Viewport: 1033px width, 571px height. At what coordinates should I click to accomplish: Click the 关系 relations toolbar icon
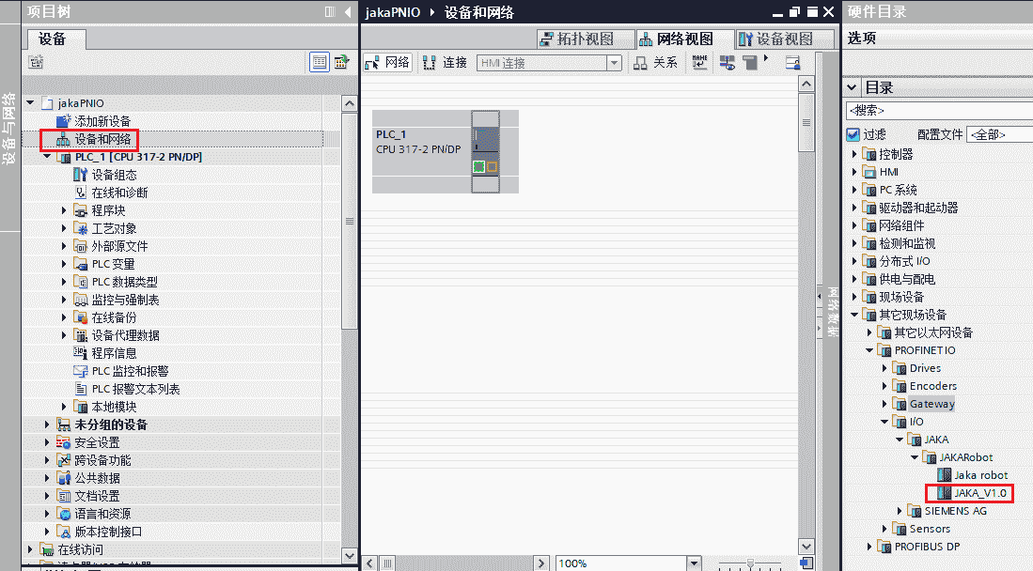[x=655, y=63]
